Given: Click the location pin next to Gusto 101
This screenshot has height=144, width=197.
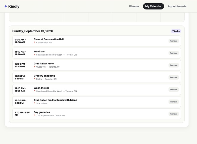Looking at the screenshot, I should [35, 67].
